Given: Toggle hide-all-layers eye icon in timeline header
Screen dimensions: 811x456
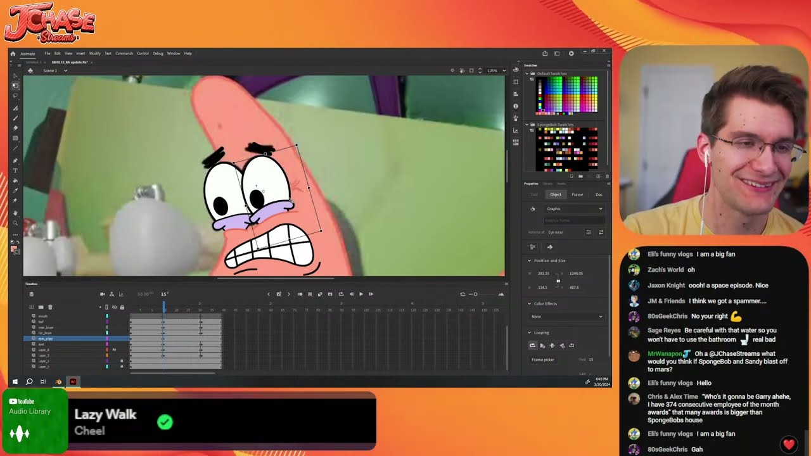Looking at the screenshot, I should click(x=114, y=307).
